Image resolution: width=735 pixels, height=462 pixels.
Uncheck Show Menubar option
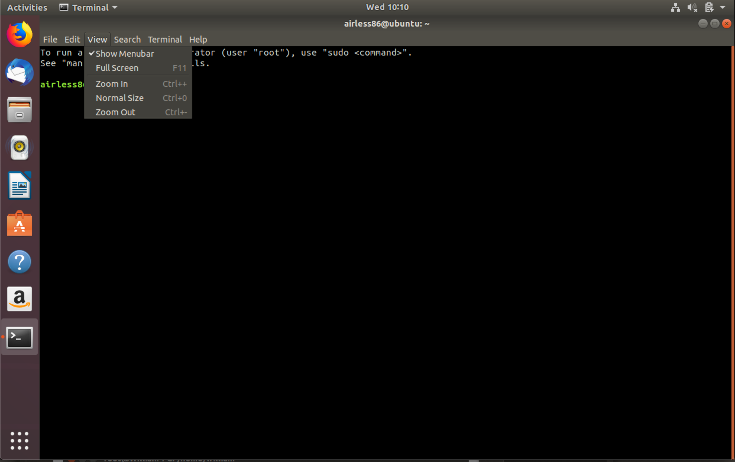(124, 54)
